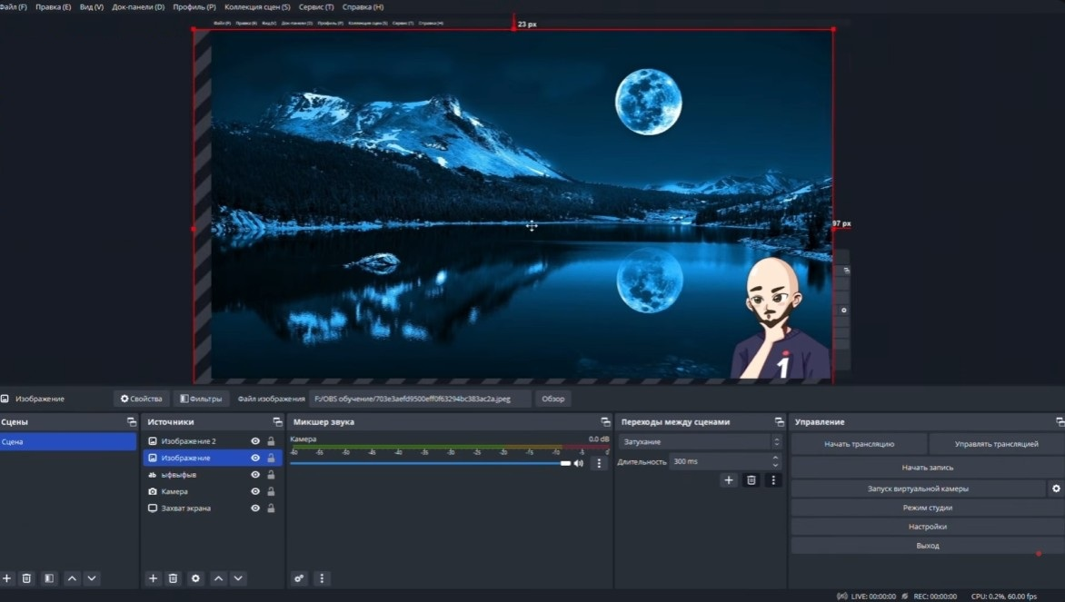This screenshot has height=602, width=1065.
Task: Lock the Камера source
Action: click(x=271, y=491)
